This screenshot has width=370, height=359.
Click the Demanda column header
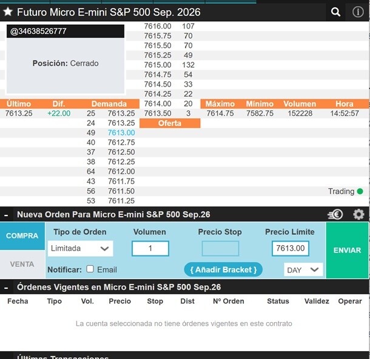coord(109,104)
